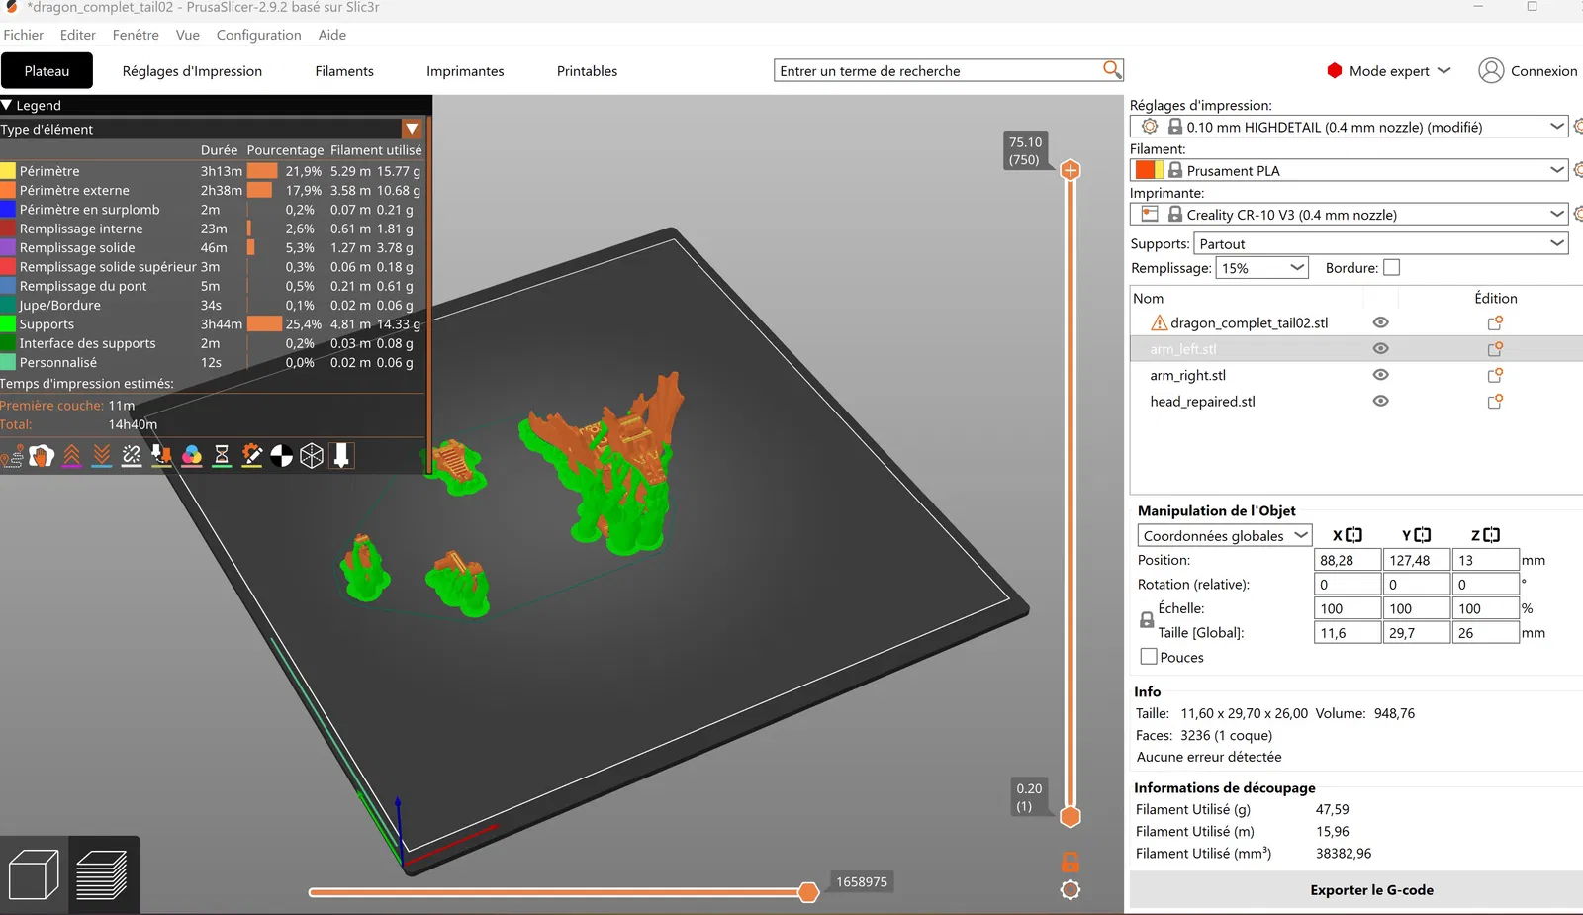
Task: Hide arm_right.stl with eye icon
Action: point(1381,375)
